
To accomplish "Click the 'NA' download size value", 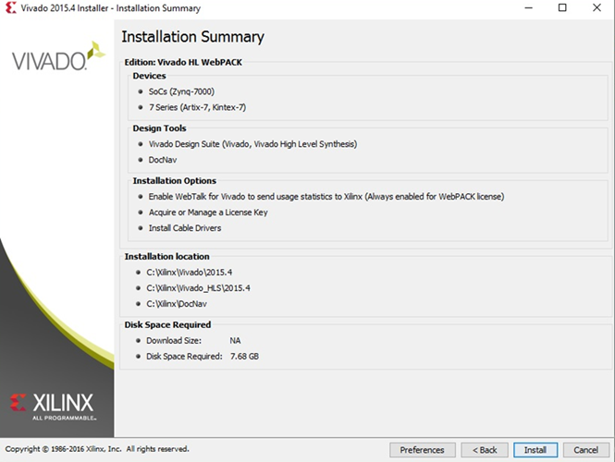I will (x=235, y=341).
